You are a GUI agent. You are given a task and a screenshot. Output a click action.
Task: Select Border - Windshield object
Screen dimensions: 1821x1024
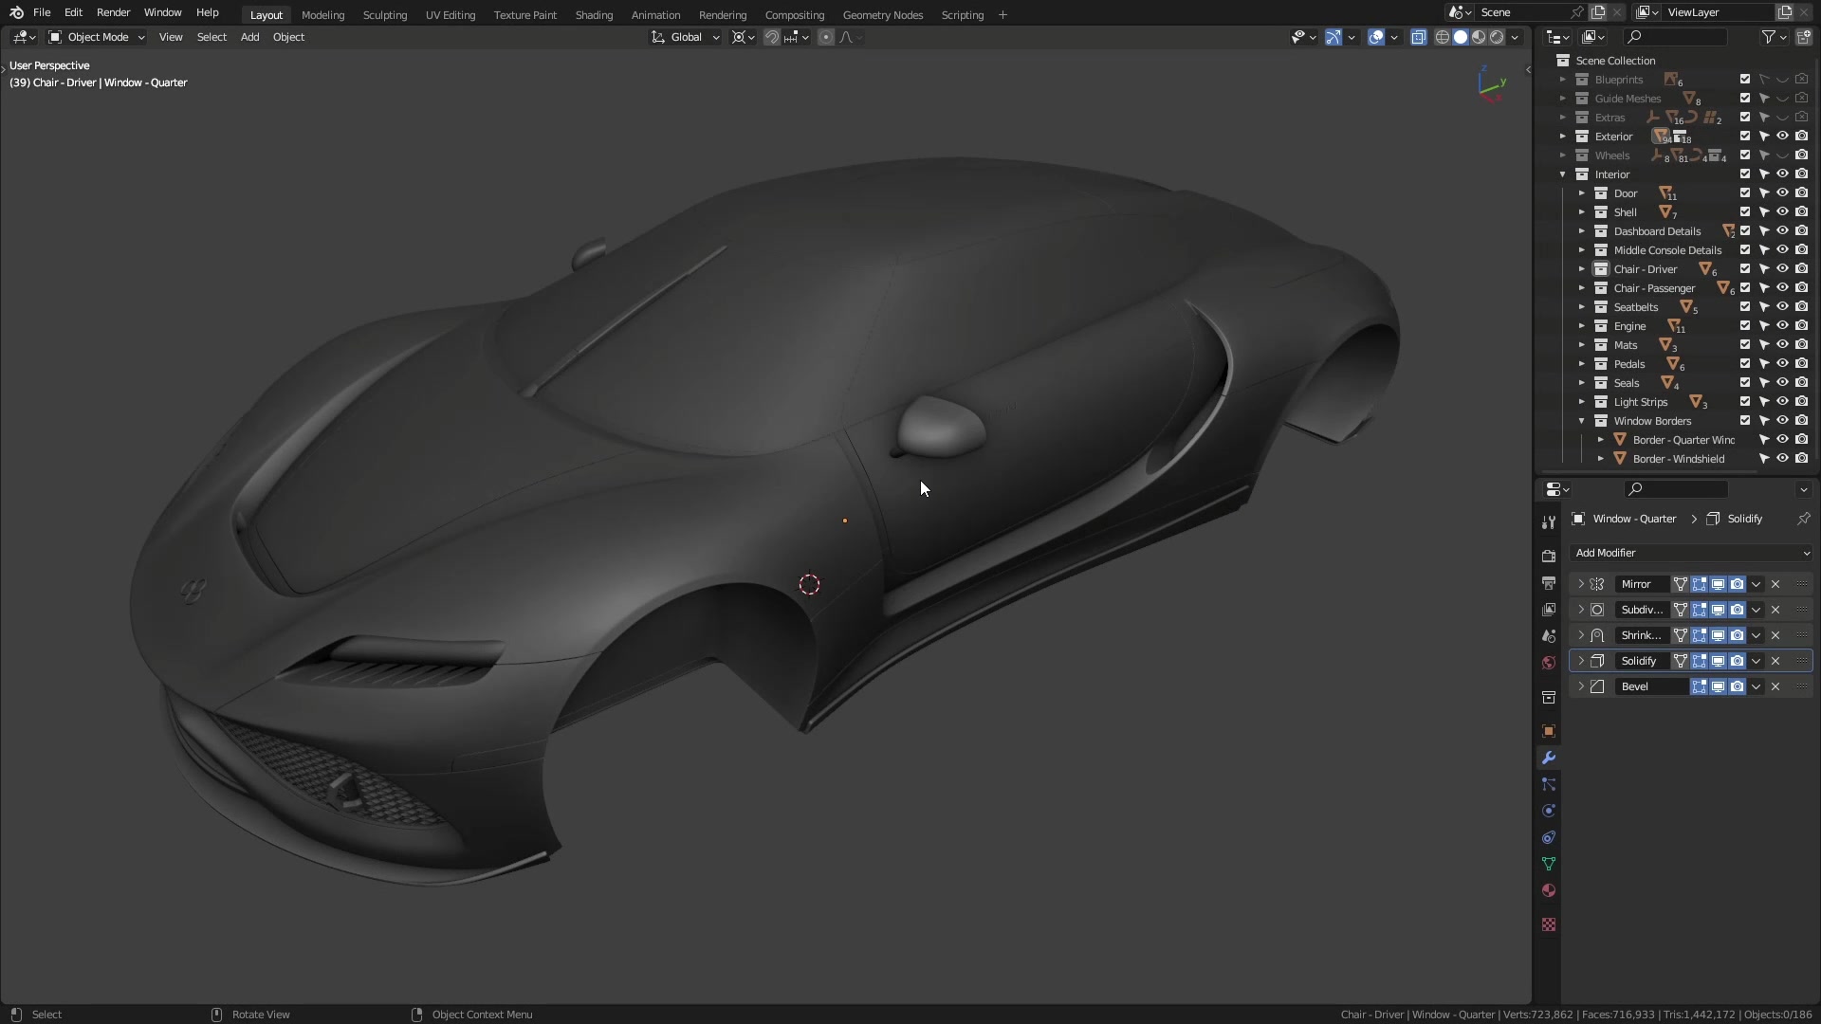coord(1678,459)
